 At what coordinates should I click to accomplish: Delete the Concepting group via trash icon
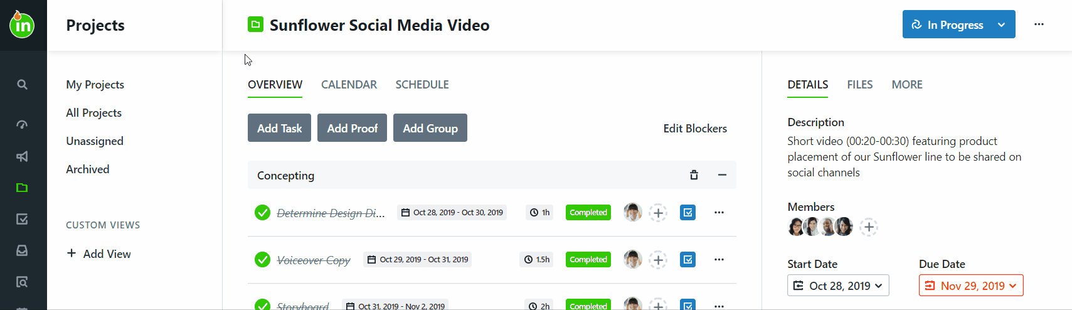tap(694, 175)
